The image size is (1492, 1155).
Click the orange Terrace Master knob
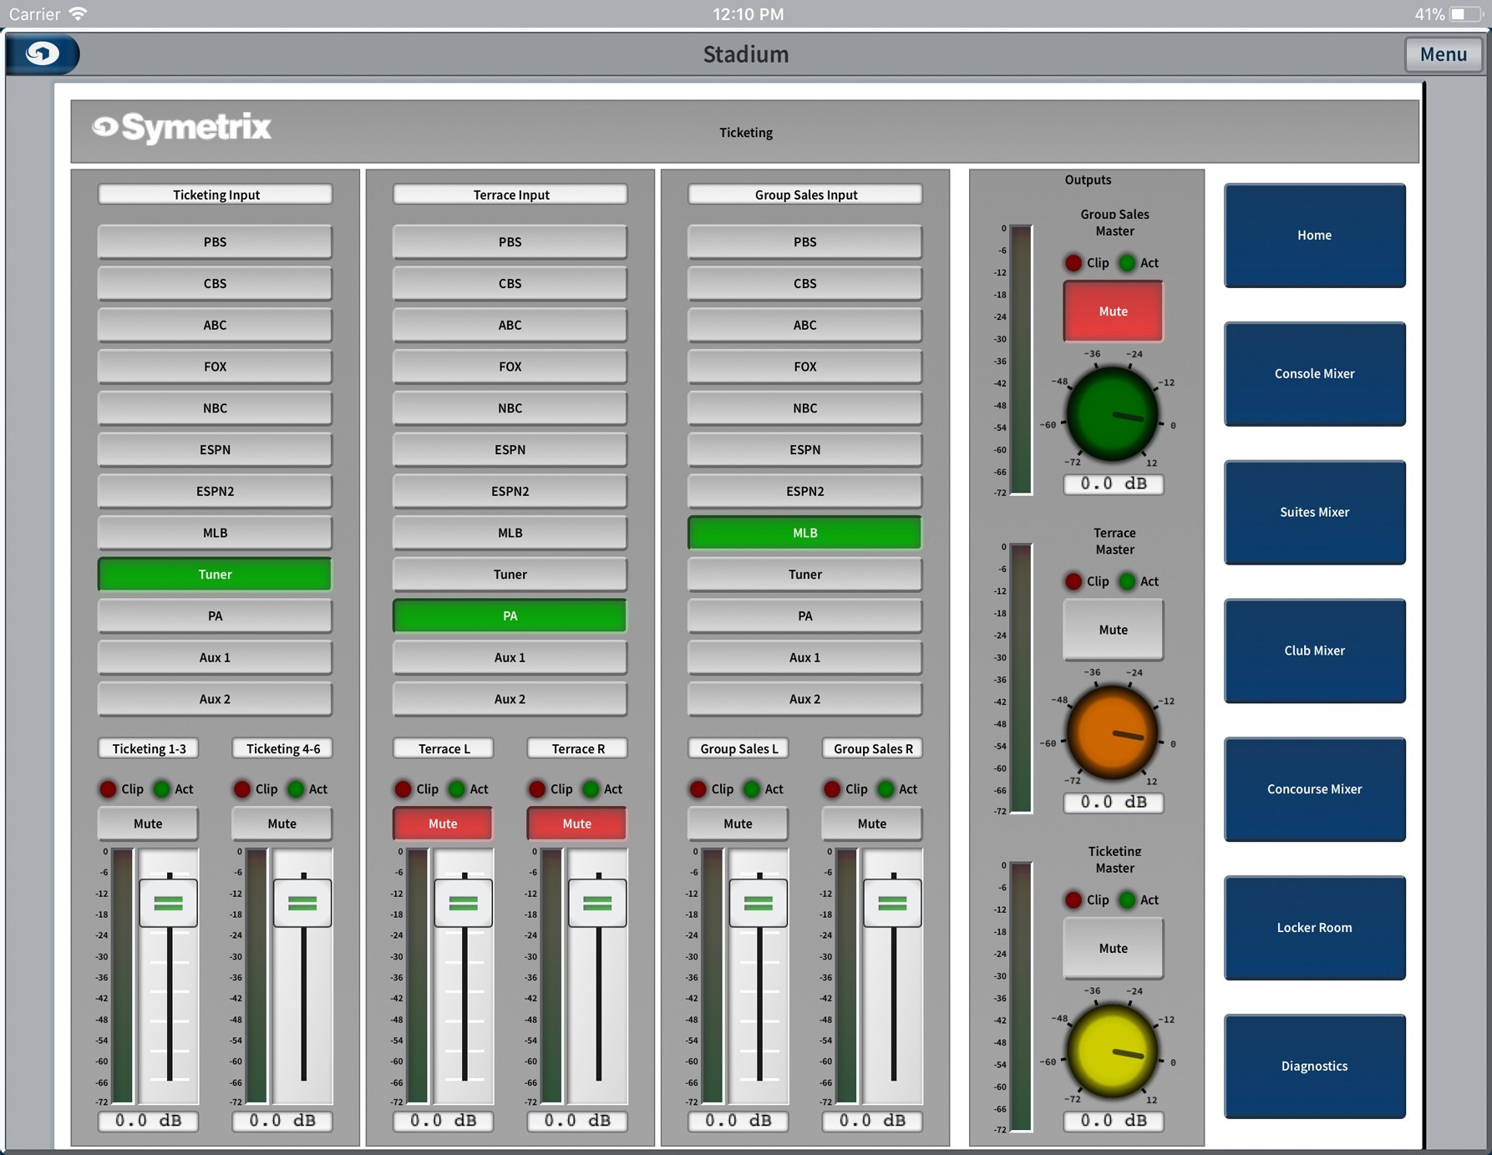[1112, 732]
